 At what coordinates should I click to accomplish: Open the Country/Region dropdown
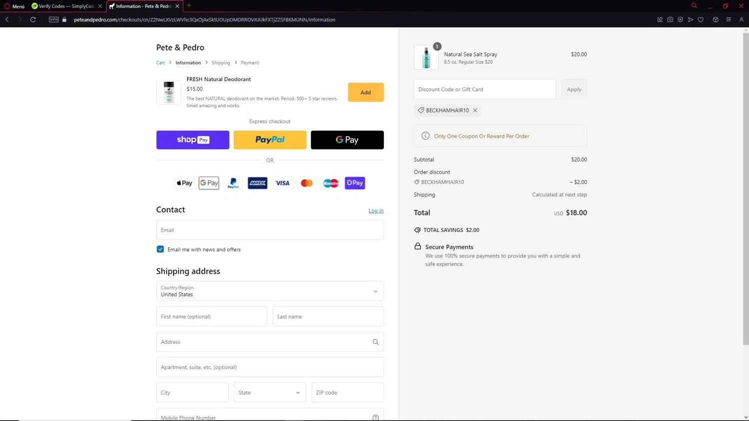click(270, 291)
